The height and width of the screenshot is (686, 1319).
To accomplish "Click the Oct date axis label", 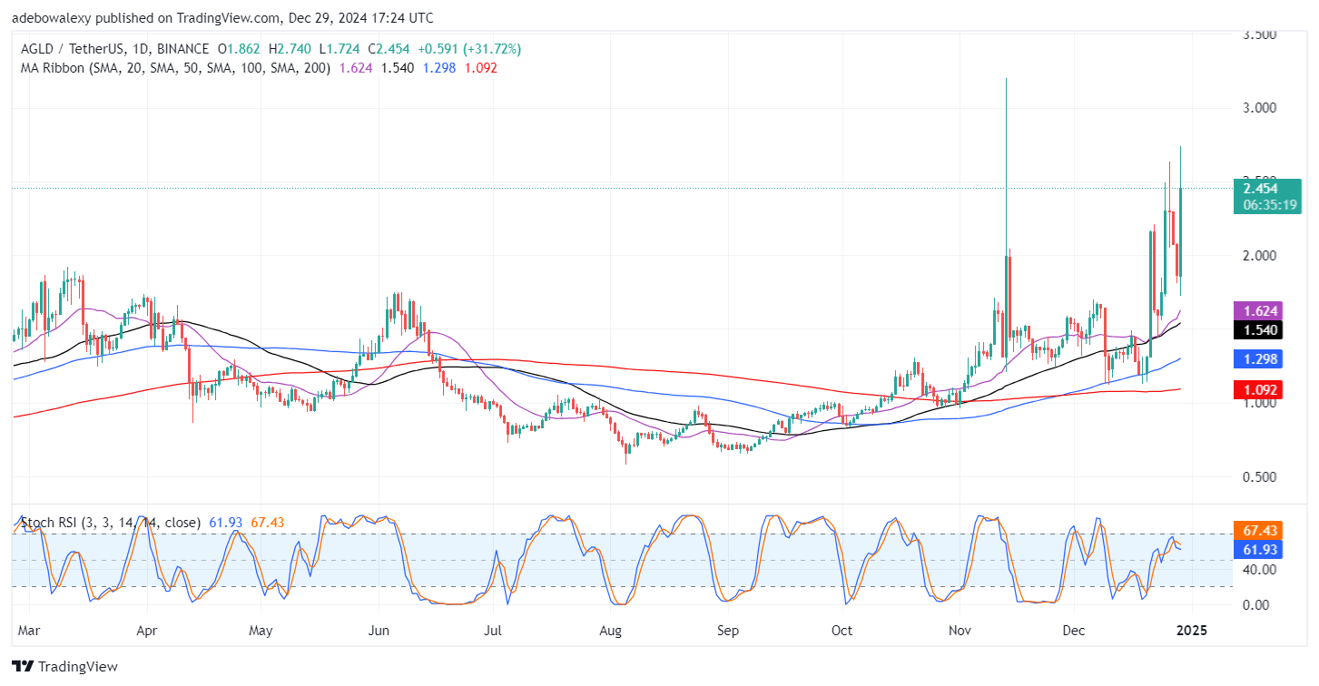I will (x=842, y=630).
